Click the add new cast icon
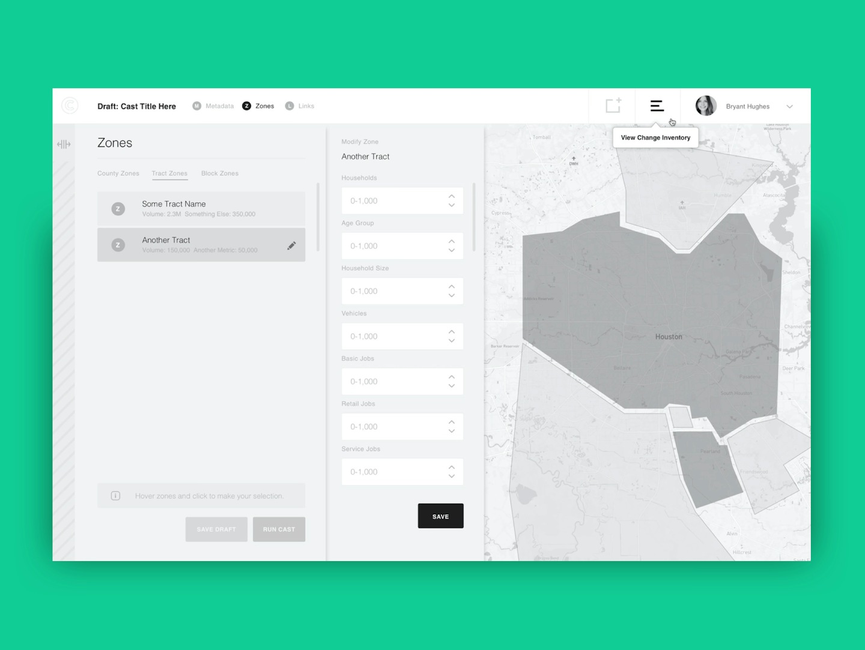Screen dimensions: 865x650 coord(613,106)
